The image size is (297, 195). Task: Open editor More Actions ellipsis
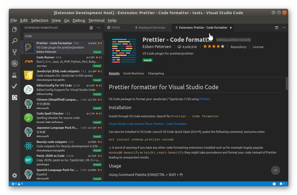pyautogui.click(x=284, y=28)
